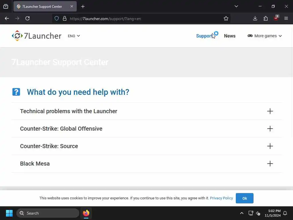The height and width of the screenshot is (220, 293).
Task: Click 'Technical problems with the Launcher' text
Action: point(69,111)
